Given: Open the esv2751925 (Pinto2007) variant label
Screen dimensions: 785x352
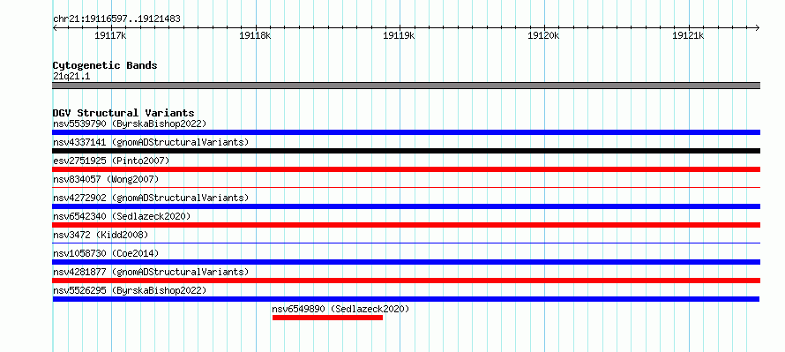Looking at the screenshot, I should [111, 161].
